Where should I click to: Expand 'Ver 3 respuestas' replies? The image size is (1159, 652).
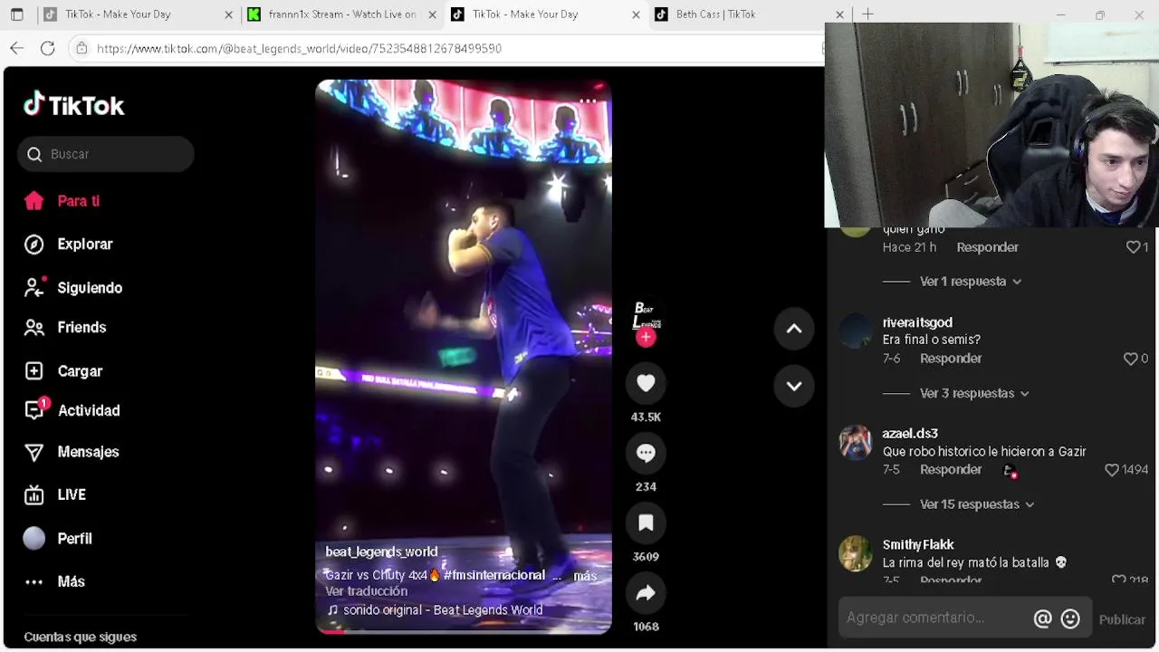click(x=974, y=393)
